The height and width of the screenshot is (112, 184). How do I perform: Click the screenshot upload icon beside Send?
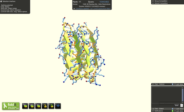(x=181, y=105)
